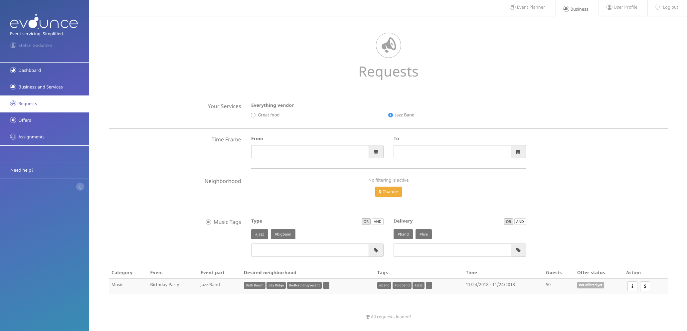
Task: Click the Delivery tag icon button
Action: coord(518,250)
